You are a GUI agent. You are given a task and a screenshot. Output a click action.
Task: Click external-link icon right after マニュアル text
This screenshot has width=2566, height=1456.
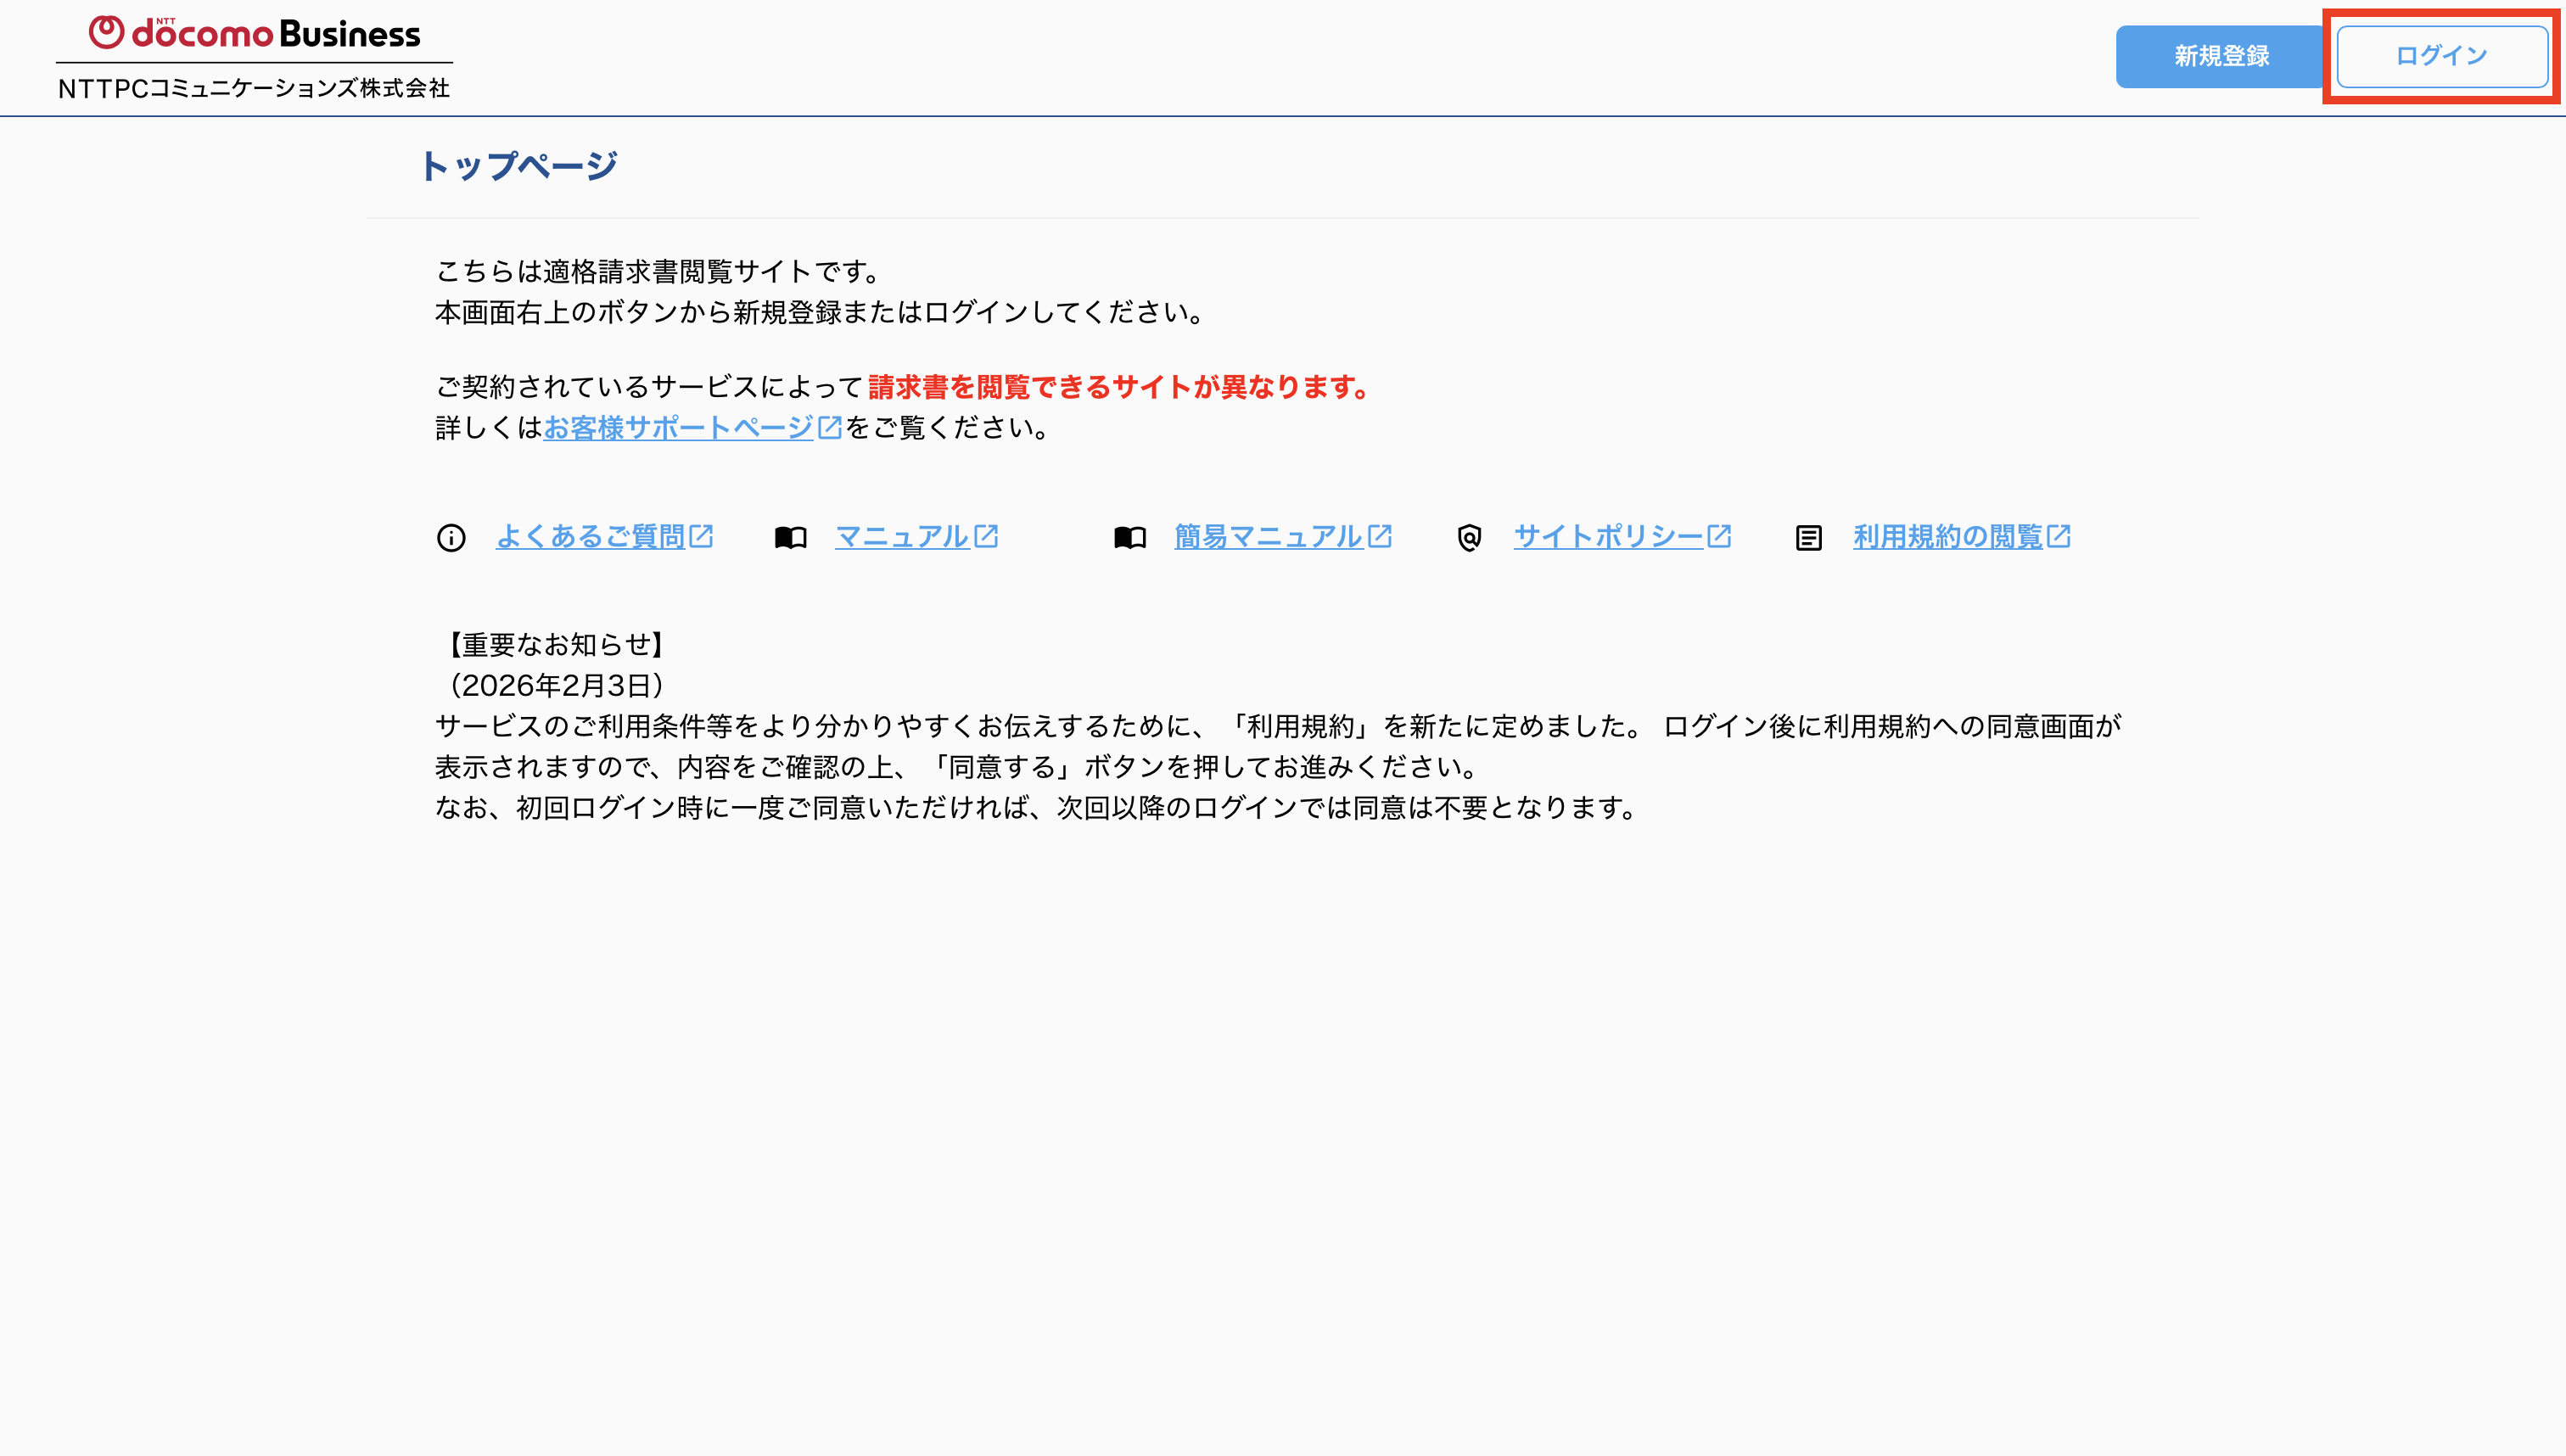click(987, 536)
